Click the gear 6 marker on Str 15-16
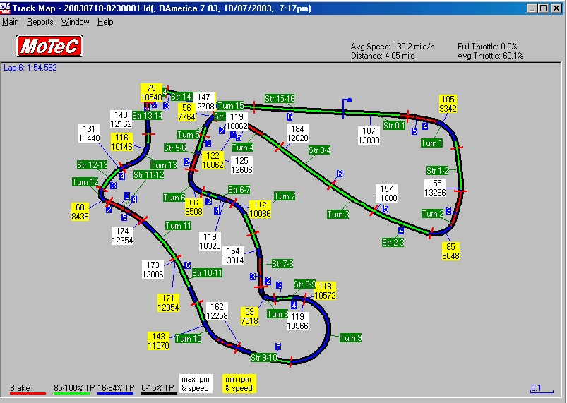 point(290,116)
